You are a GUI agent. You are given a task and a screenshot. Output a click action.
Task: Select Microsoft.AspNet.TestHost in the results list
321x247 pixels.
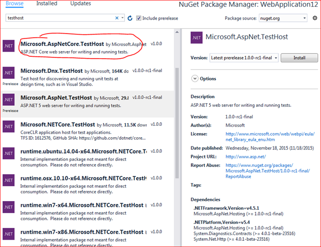tap(87, 104)
